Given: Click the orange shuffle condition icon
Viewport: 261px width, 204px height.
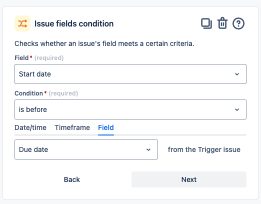Looking at the screenshot, I should (x=22, y=23).
